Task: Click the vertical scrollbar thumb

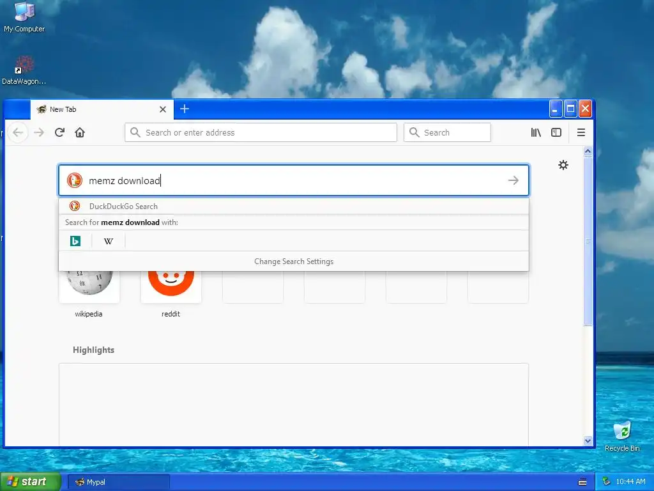Action: click(588, 241)
